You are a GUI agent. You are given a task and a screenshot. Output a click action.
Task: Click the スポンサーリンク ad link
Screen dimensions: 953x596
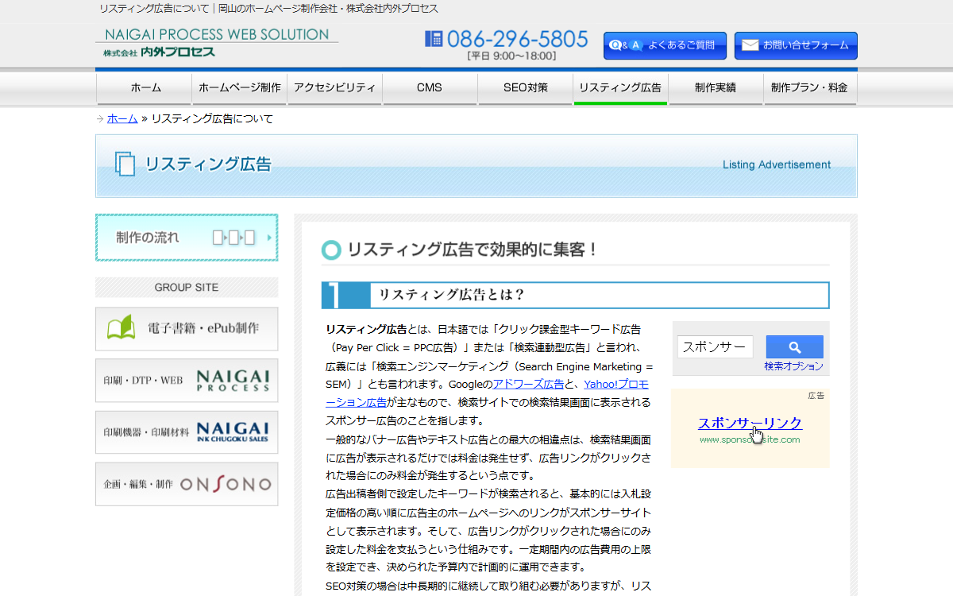tap(750, 423)
